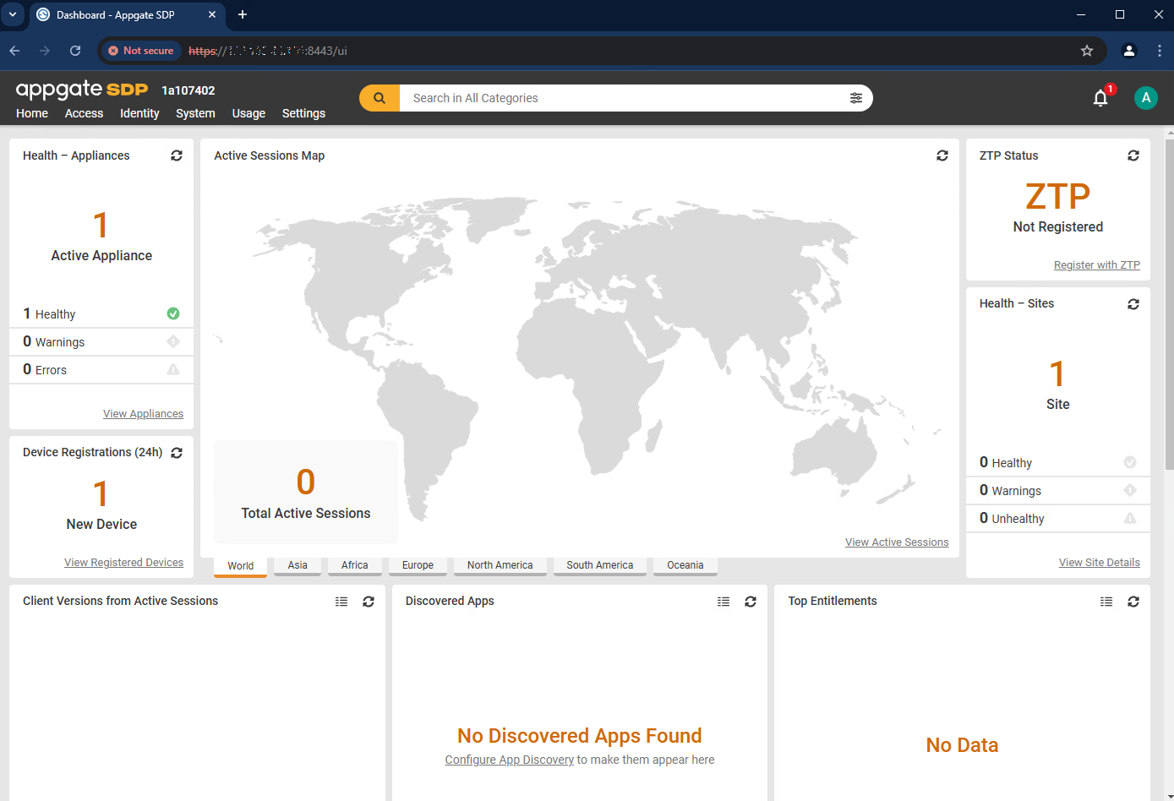Image resolution: width=1174 pixels, height=801 pixels.
Task: Refresh the Health – Sites widget
Action: [x=1133, y=304]
